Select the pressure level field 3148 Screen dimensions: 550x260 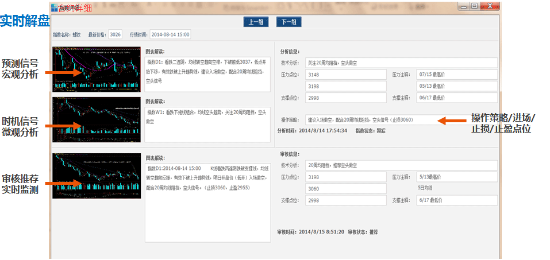pyautogui.click(x=346, y=75)
